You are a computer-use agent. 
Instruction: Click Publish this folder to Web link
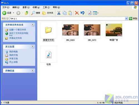click(x=19, y=34)
